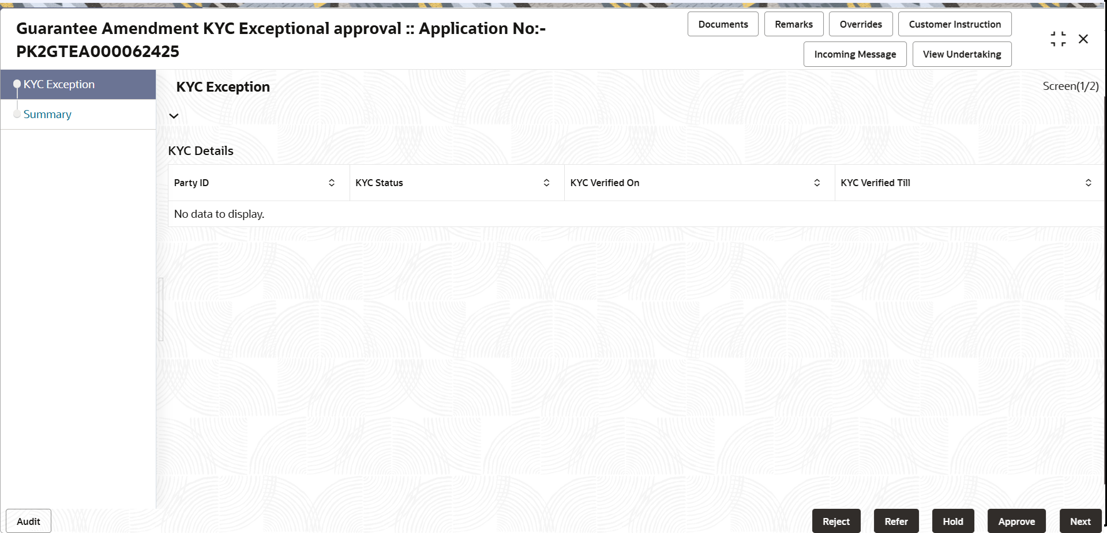Close the KYC approval screen with X
The image size is (1107, 533).
click(1083, 39)
